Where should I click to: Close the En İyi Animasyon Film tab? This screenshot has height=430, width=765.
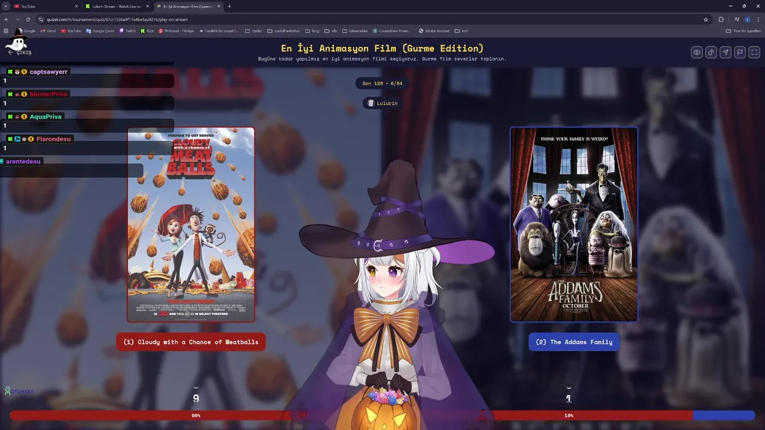(219, 6)
